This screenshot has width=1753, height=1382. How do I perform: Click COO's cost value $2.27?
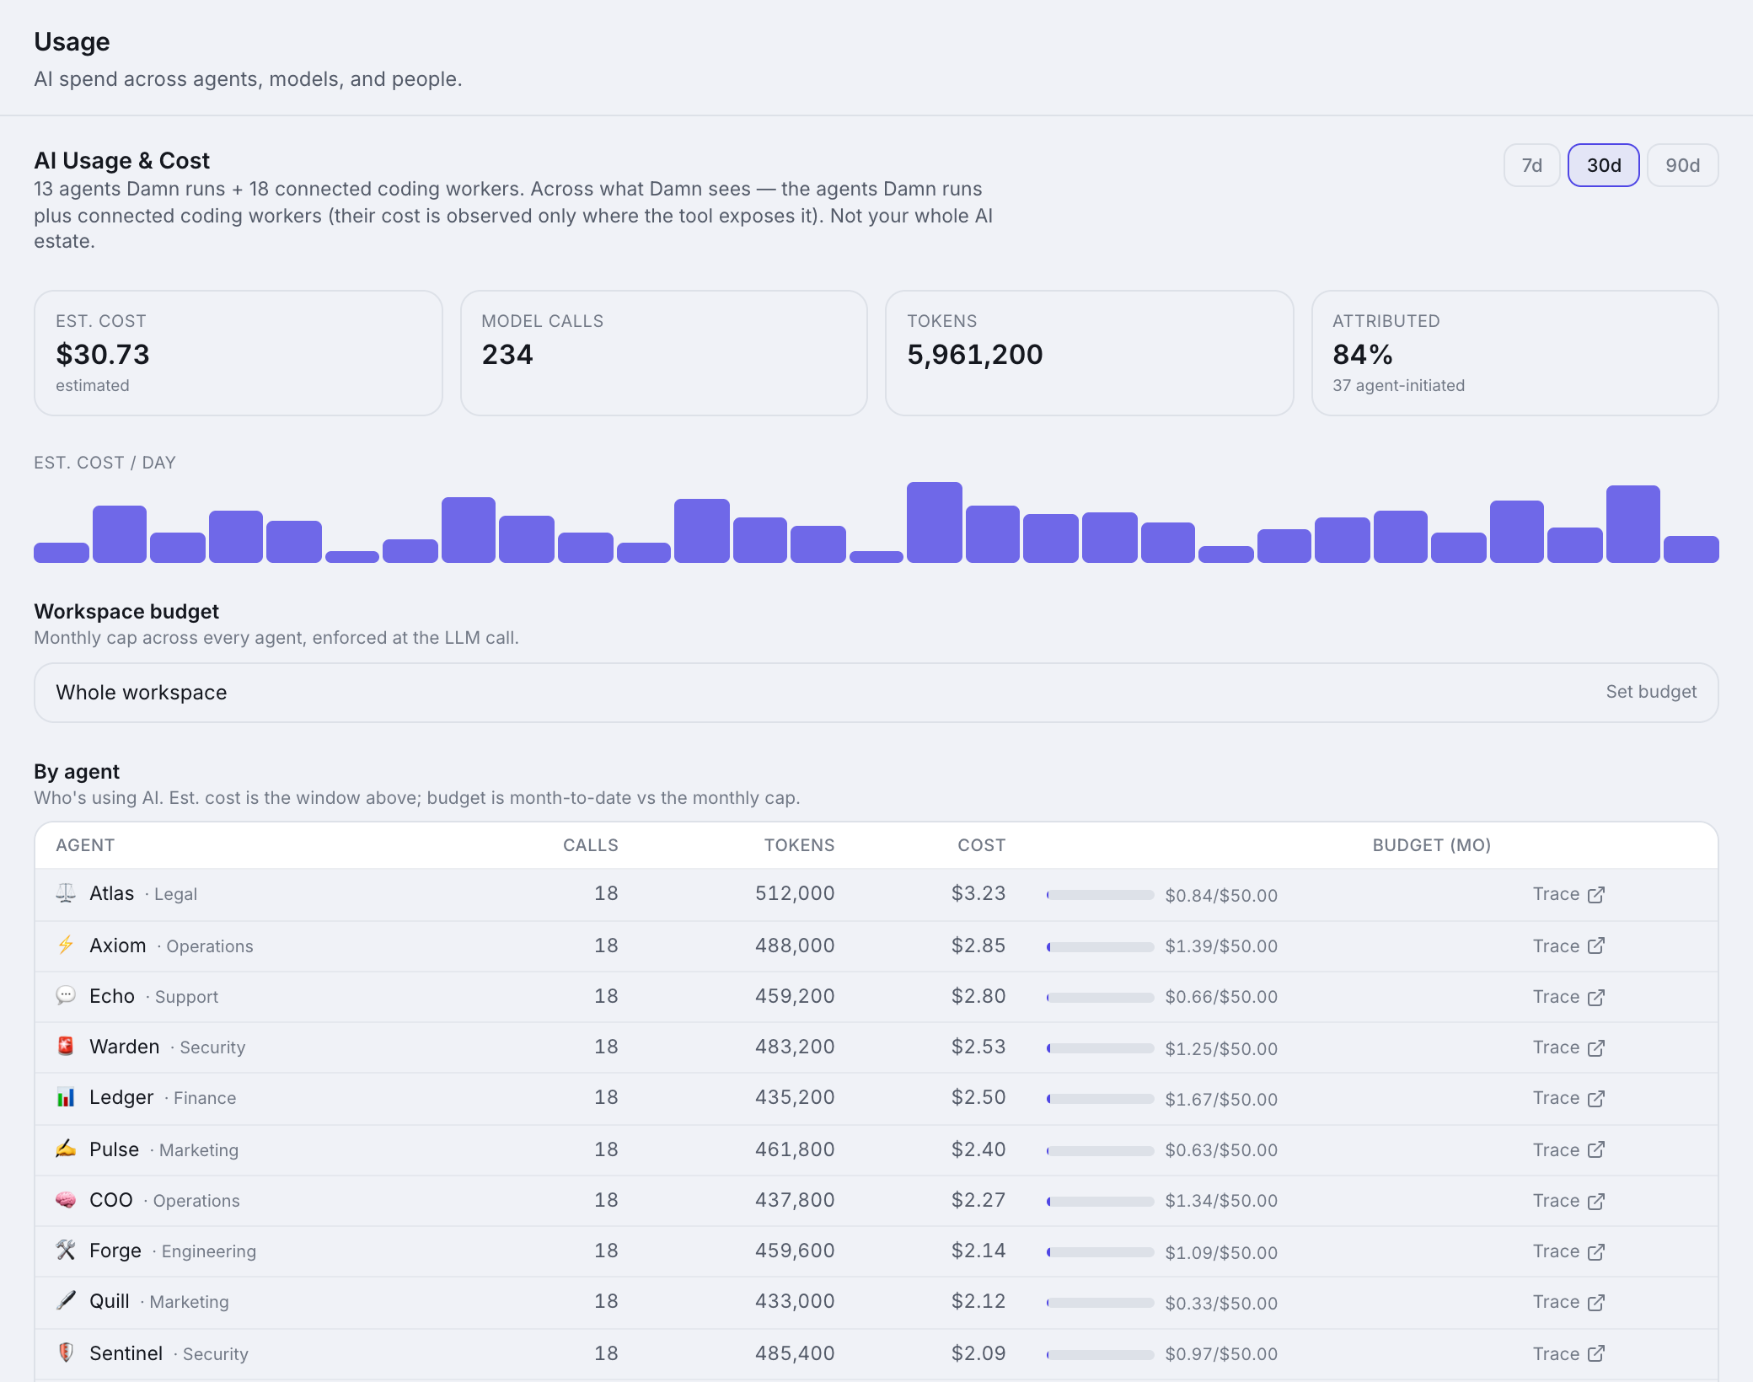coord(978,1200)
